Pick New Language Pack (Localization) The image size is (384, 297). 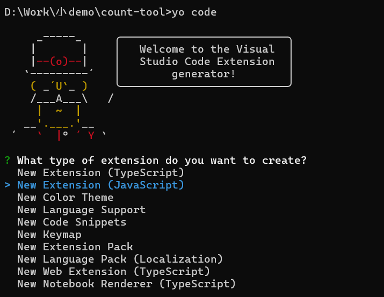point(120,259)
